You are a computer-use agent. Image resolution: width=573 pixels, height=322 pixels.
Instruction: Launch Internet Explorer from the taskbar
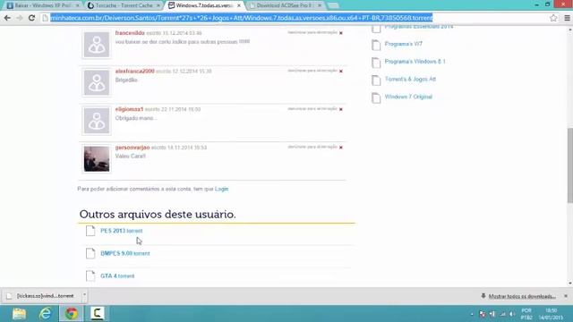(46, 314)
